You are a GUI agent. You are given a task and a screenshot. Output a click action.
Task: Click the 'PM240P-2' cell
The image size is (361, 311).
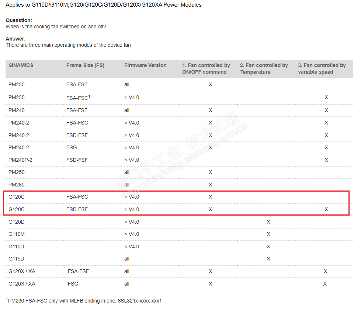21,160
